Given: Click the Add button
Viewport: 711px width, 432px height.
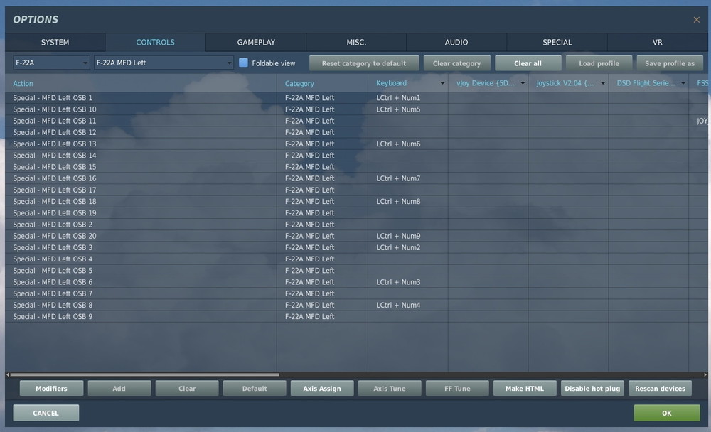Looking at the screenshot, I should (119, 388).
